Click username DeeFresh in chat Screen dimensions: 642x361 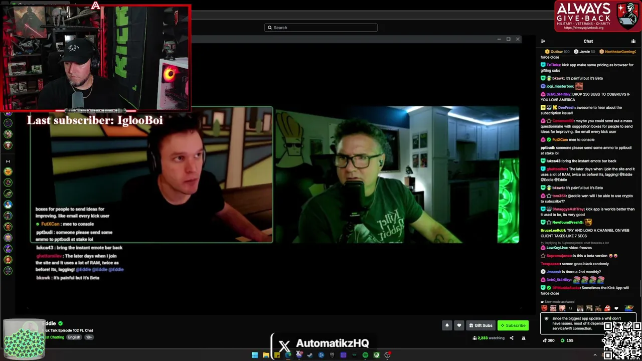coord(566,107)
